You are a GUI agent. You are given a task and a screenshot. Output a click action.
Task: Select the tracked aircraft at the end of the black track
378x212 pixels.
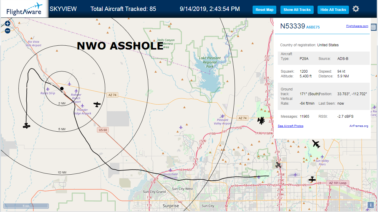point(27,126)
